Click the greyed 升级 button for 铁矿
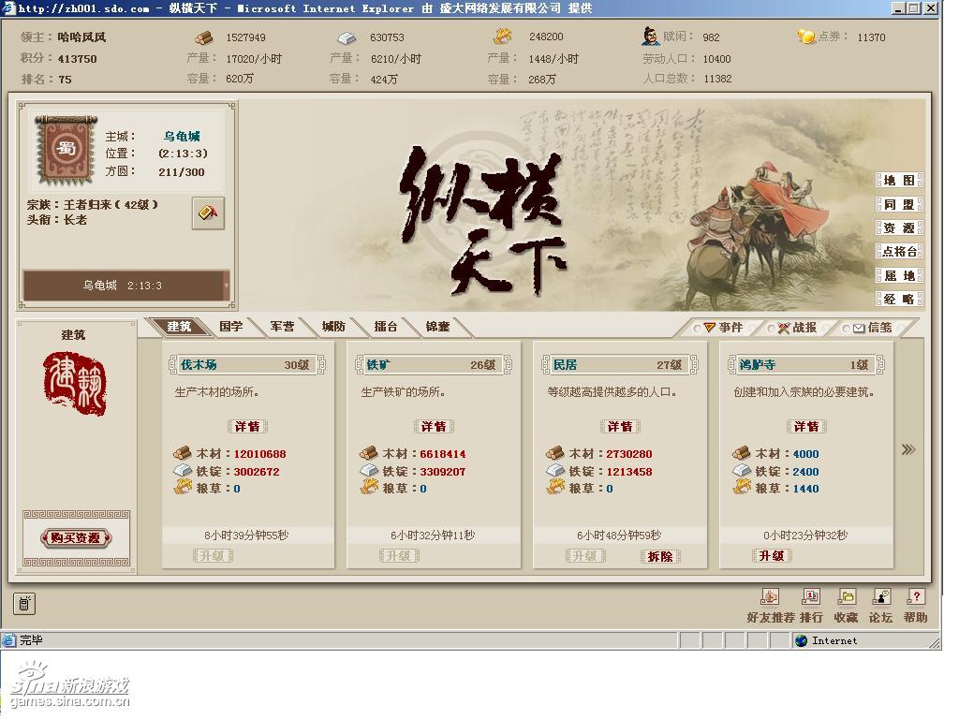959x719 pixels. [399, 556]
